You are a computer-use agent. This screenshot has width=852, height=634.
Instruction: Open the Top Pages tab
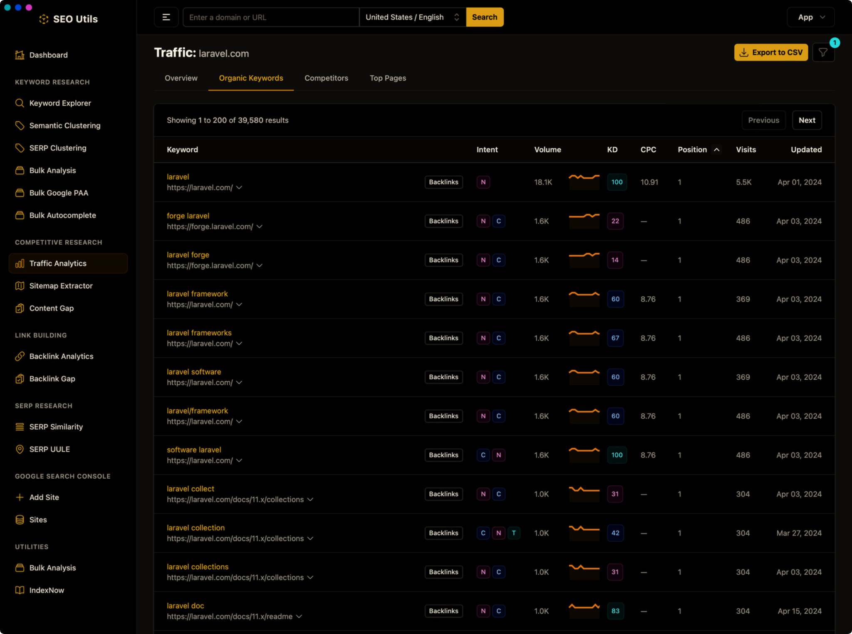coord(387,78)
